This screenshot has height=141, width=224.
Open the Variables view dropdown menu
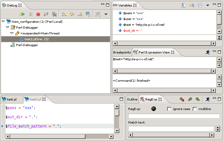click(208, 6)
